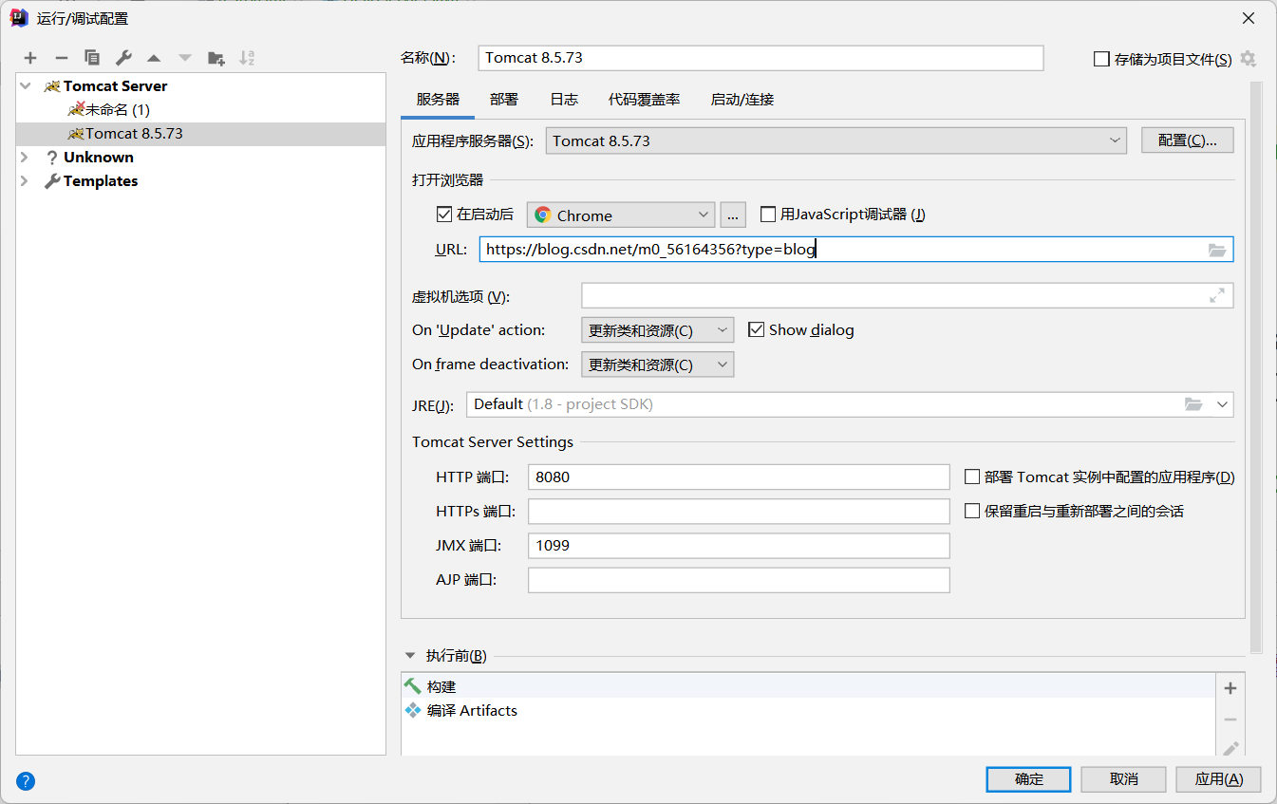Close the 运行/调试配置 dialog
This screenshot has width=1277, height=804.
[1248, 18]
